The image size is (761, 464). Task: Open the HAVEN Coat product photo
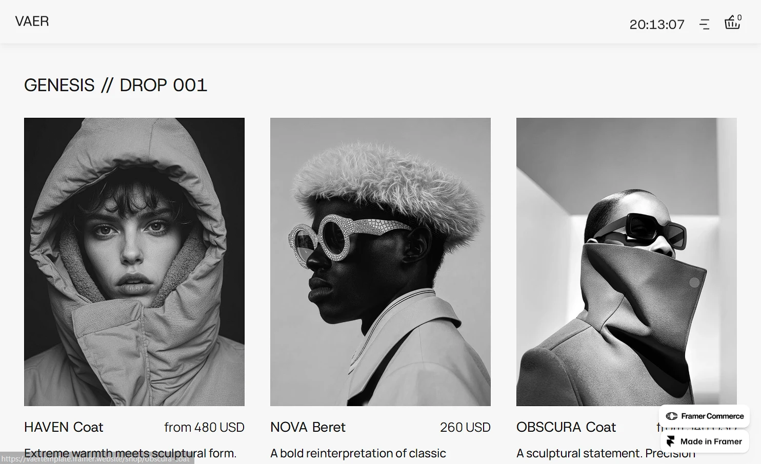click(x=134, y=262)
